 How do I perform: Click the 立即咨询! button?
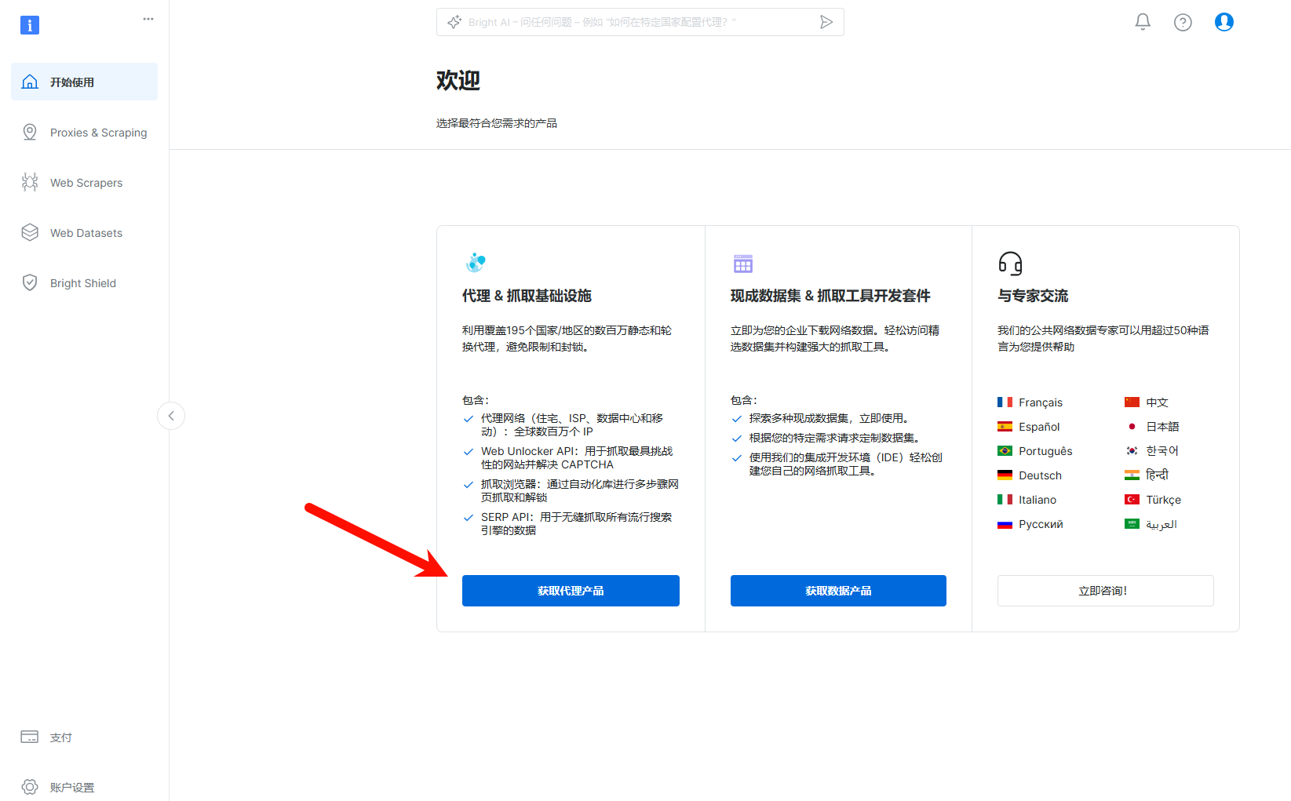1105,591
